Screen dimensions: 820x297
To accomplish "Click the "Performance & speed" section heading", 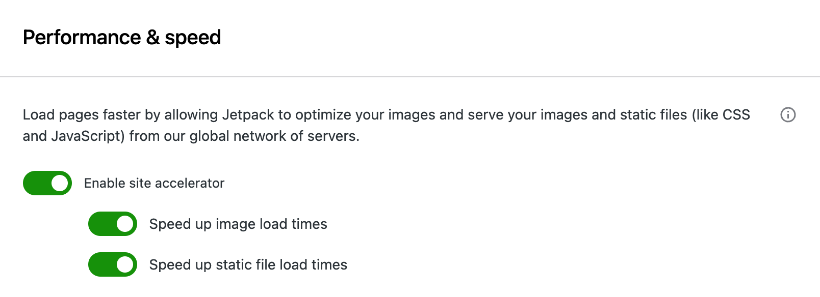I will click(x=122, y=38).
